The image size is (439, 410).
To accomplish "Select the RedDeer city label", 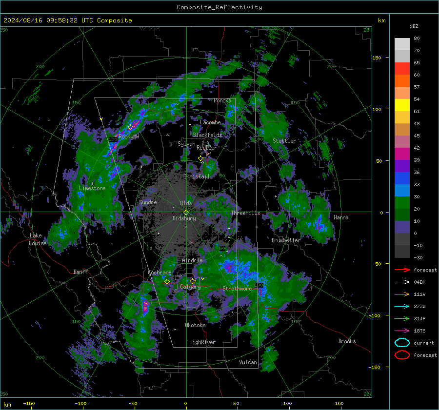I will [207, 148].
